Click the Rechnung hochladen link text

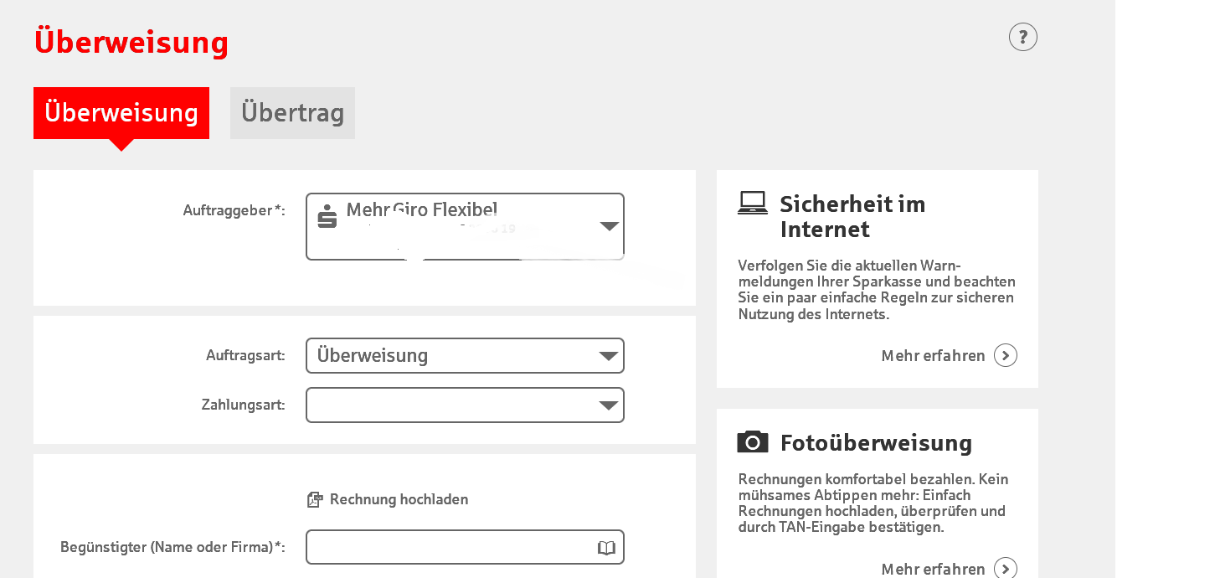[399, 500]
